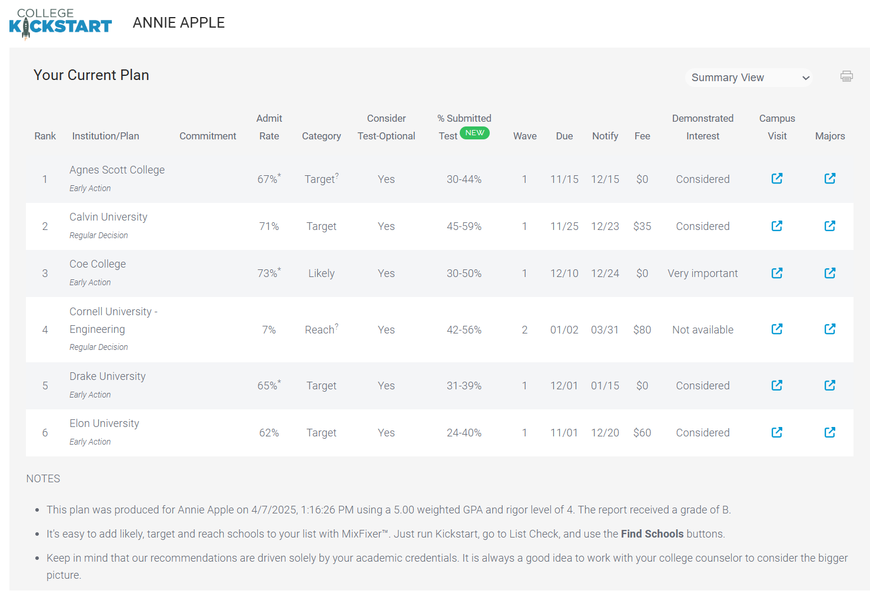Open Majors link for Cornell University
Screen dimensions: 870x594
click(830, 329)
